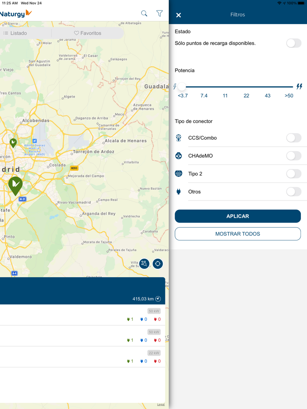Viewport: 307px width, 409px height.
Task: Tap the navigation arrow beside 415,03 km
Action: (158, 299)
